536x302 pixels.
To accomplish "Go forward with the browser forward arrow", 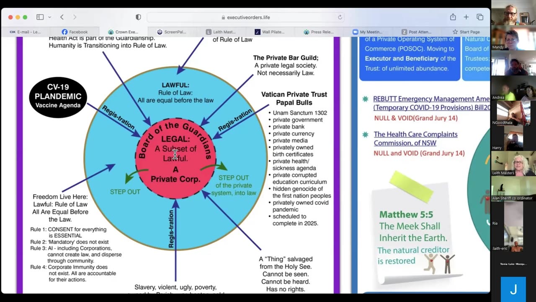I will point(75,17).
